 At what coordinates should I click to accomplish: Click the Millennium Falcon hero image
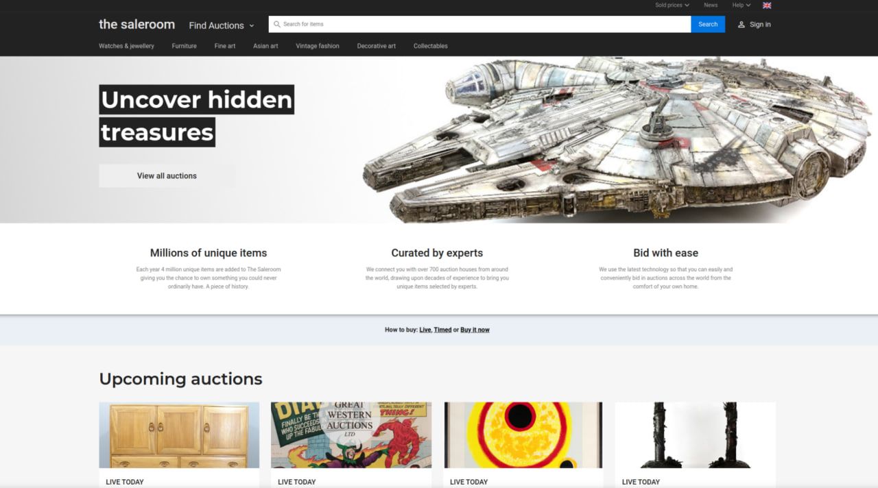(x=617, y=140)
